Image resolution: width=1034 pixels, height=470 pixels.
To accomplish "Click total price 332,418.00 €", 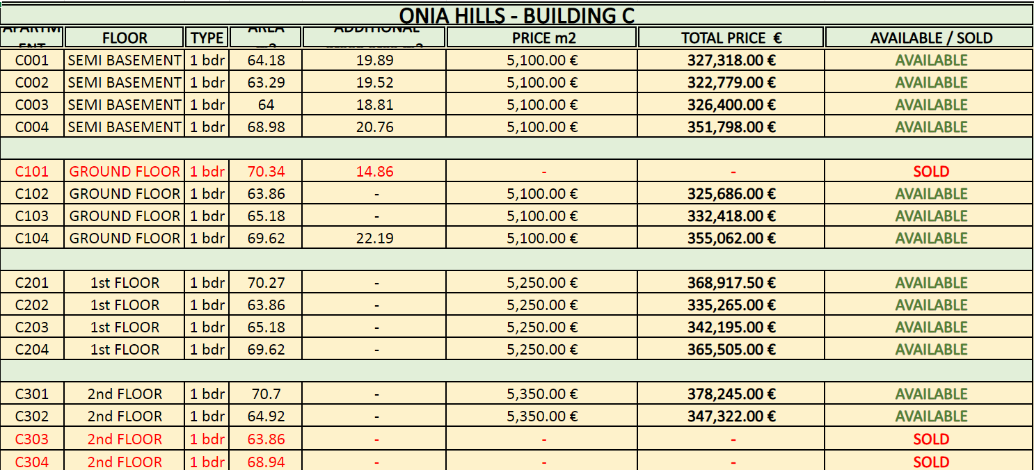I will pos(731,216).
